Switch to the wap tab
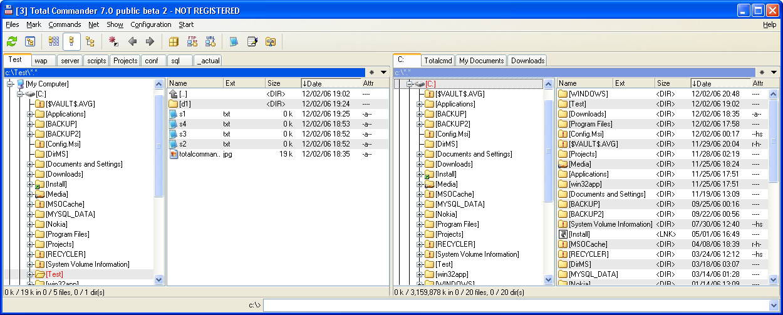Viewport: 783px width, 315px height. 43,61
